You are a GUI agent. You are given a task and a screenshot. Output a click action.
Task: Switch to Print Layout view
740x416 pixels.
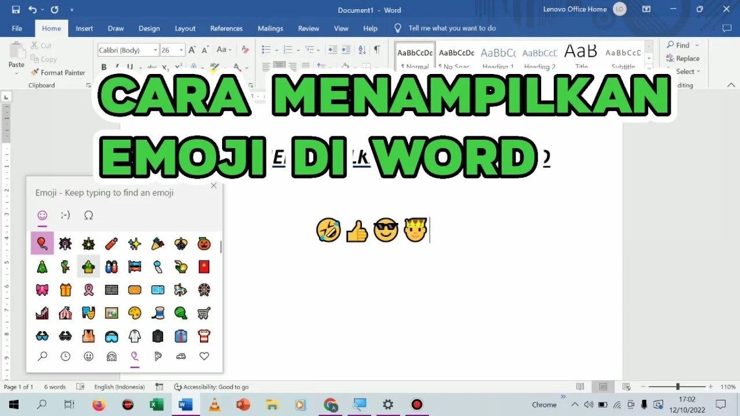click(603, 387)
